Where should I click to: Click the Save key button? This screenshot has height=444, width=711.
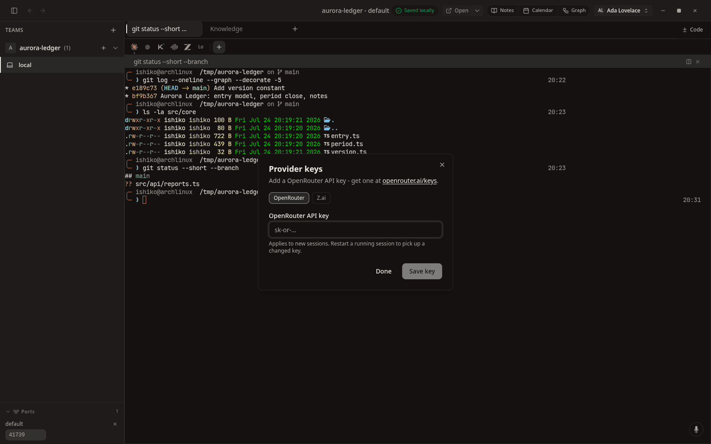click(x=422, y=271)
